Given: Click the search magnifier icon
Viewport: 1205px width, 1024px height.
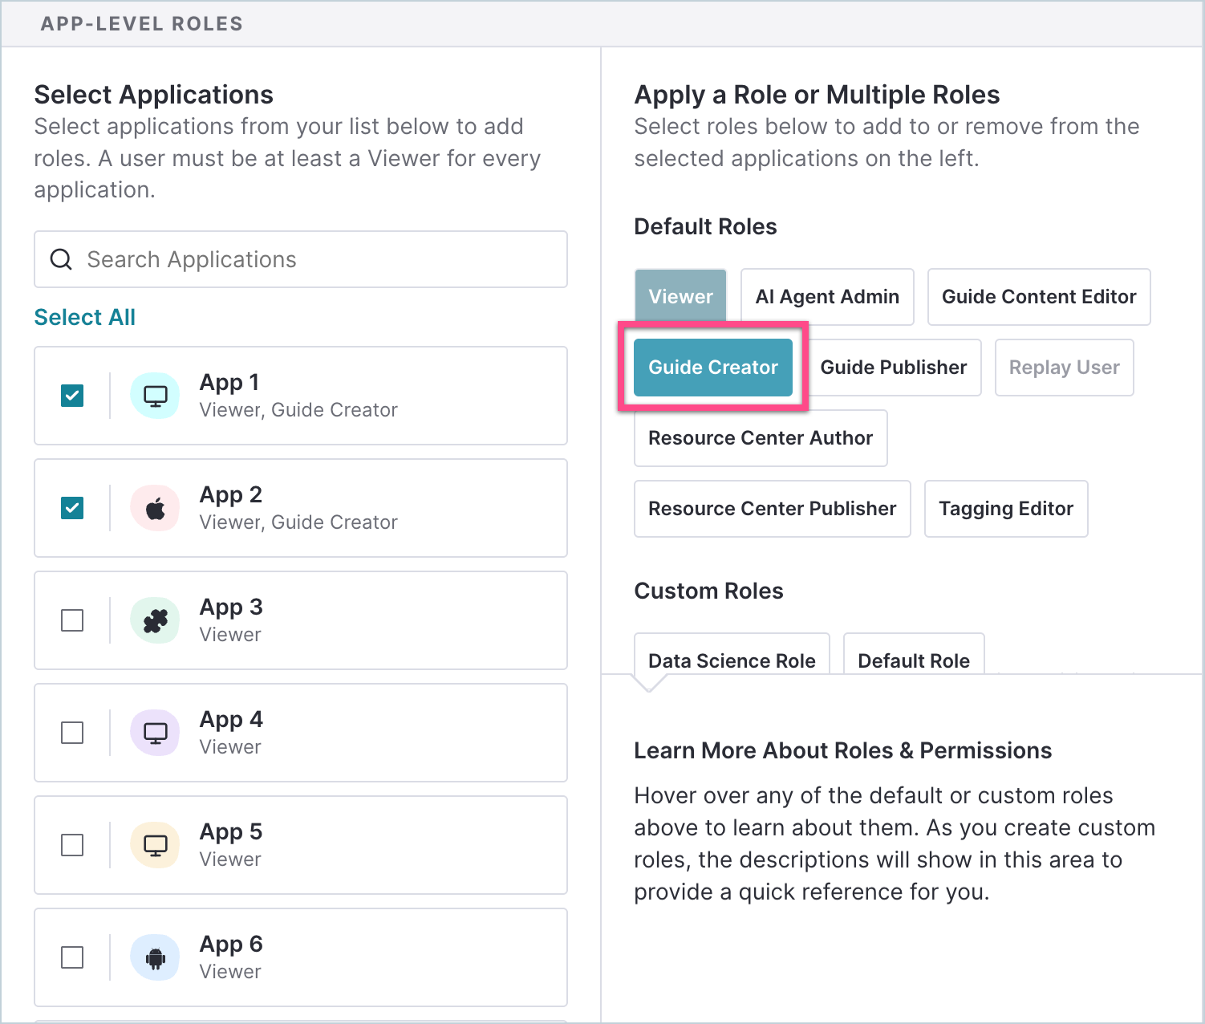Looking at the screenshot, I should tap(61, 259).
